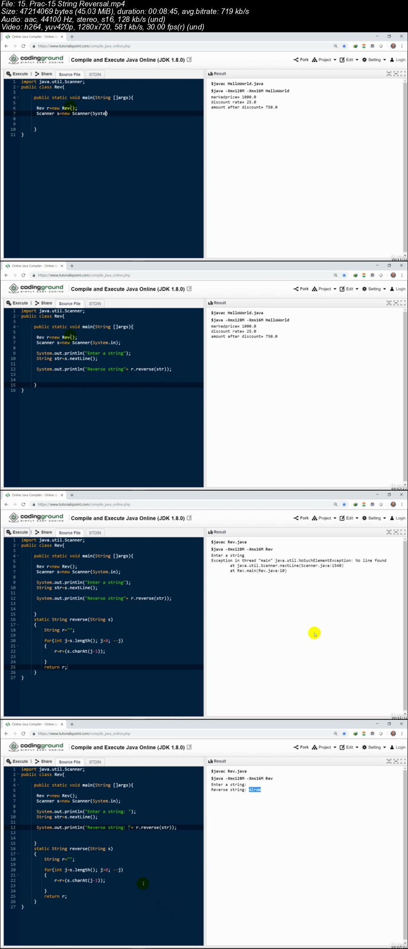
Task: Click the browser back arrow in the last frame
Action: (x=6, y=734)
